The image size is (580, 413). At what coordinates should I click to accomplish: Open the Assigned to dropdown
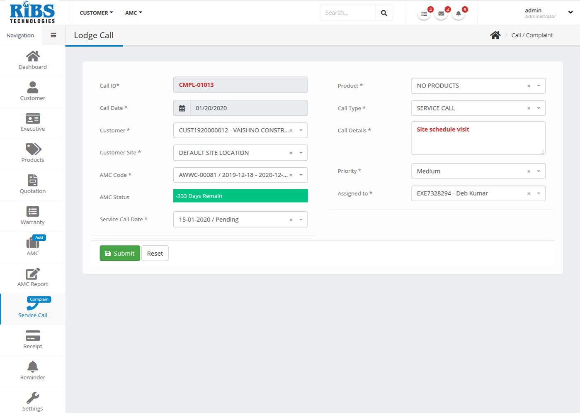pos(539,193)
